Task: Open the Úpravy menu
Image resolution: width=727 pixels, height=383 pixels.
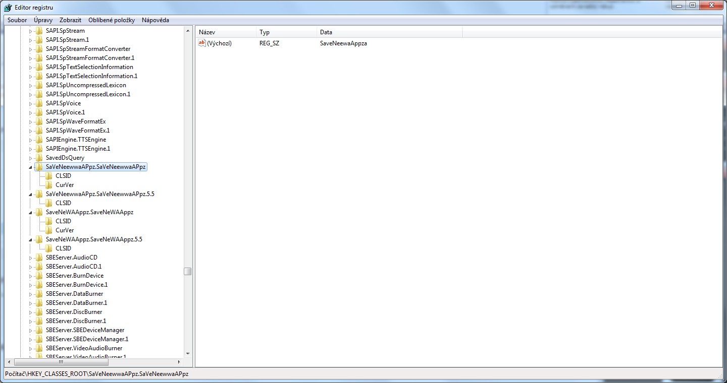Action: click(43, 20)
